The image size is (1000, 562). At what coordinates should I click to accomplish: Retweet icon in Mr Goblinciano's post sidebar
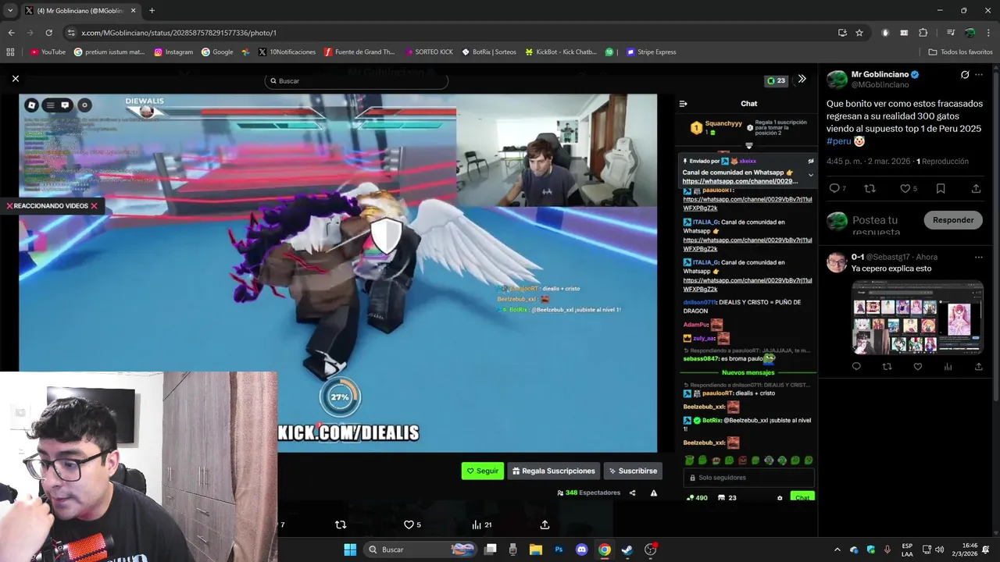(870, 188)
